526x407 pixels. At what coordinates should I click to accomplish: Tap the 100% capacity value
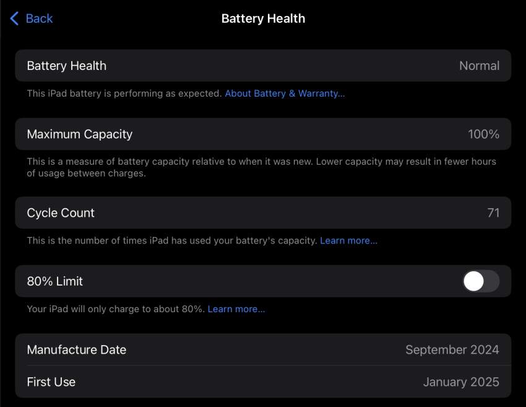coord(483,134)
